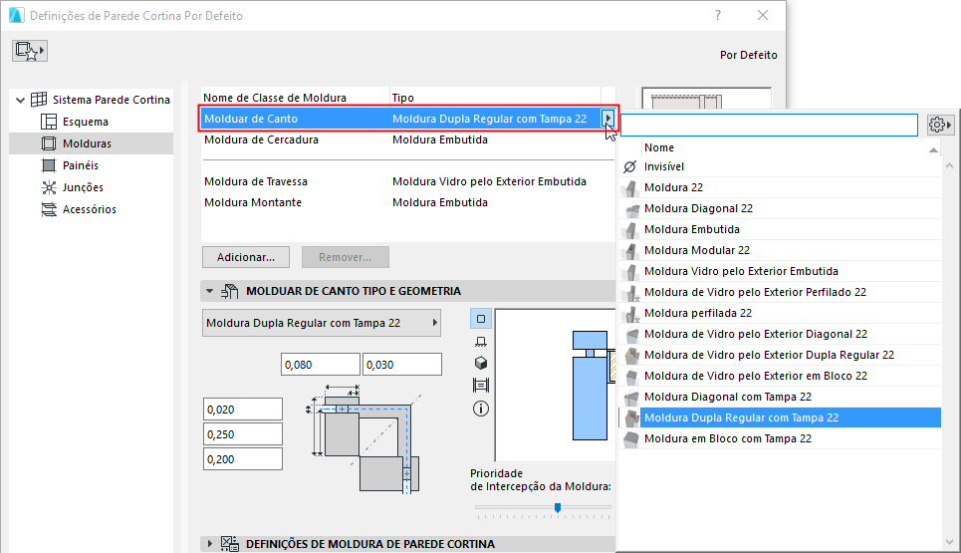The width and height of the screenshot is (961, 553).
Task: Click the popup list scrollbar down arrow
Action: click(949, 542)
